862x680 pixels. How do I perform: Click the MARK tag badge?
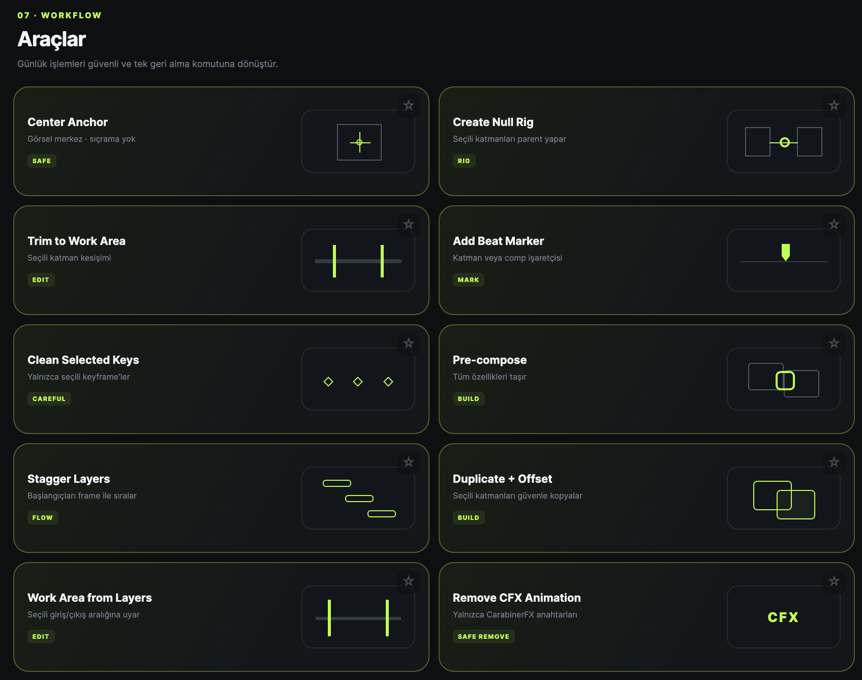coord(468,280)
